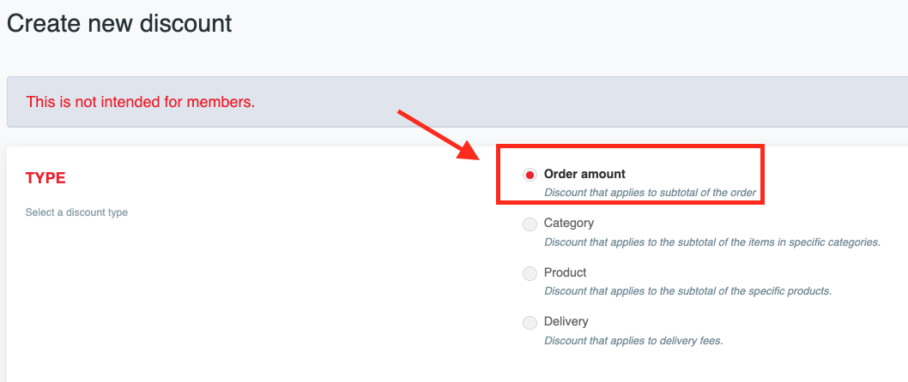Click the "not intended for members" notice text

[141, 102]
